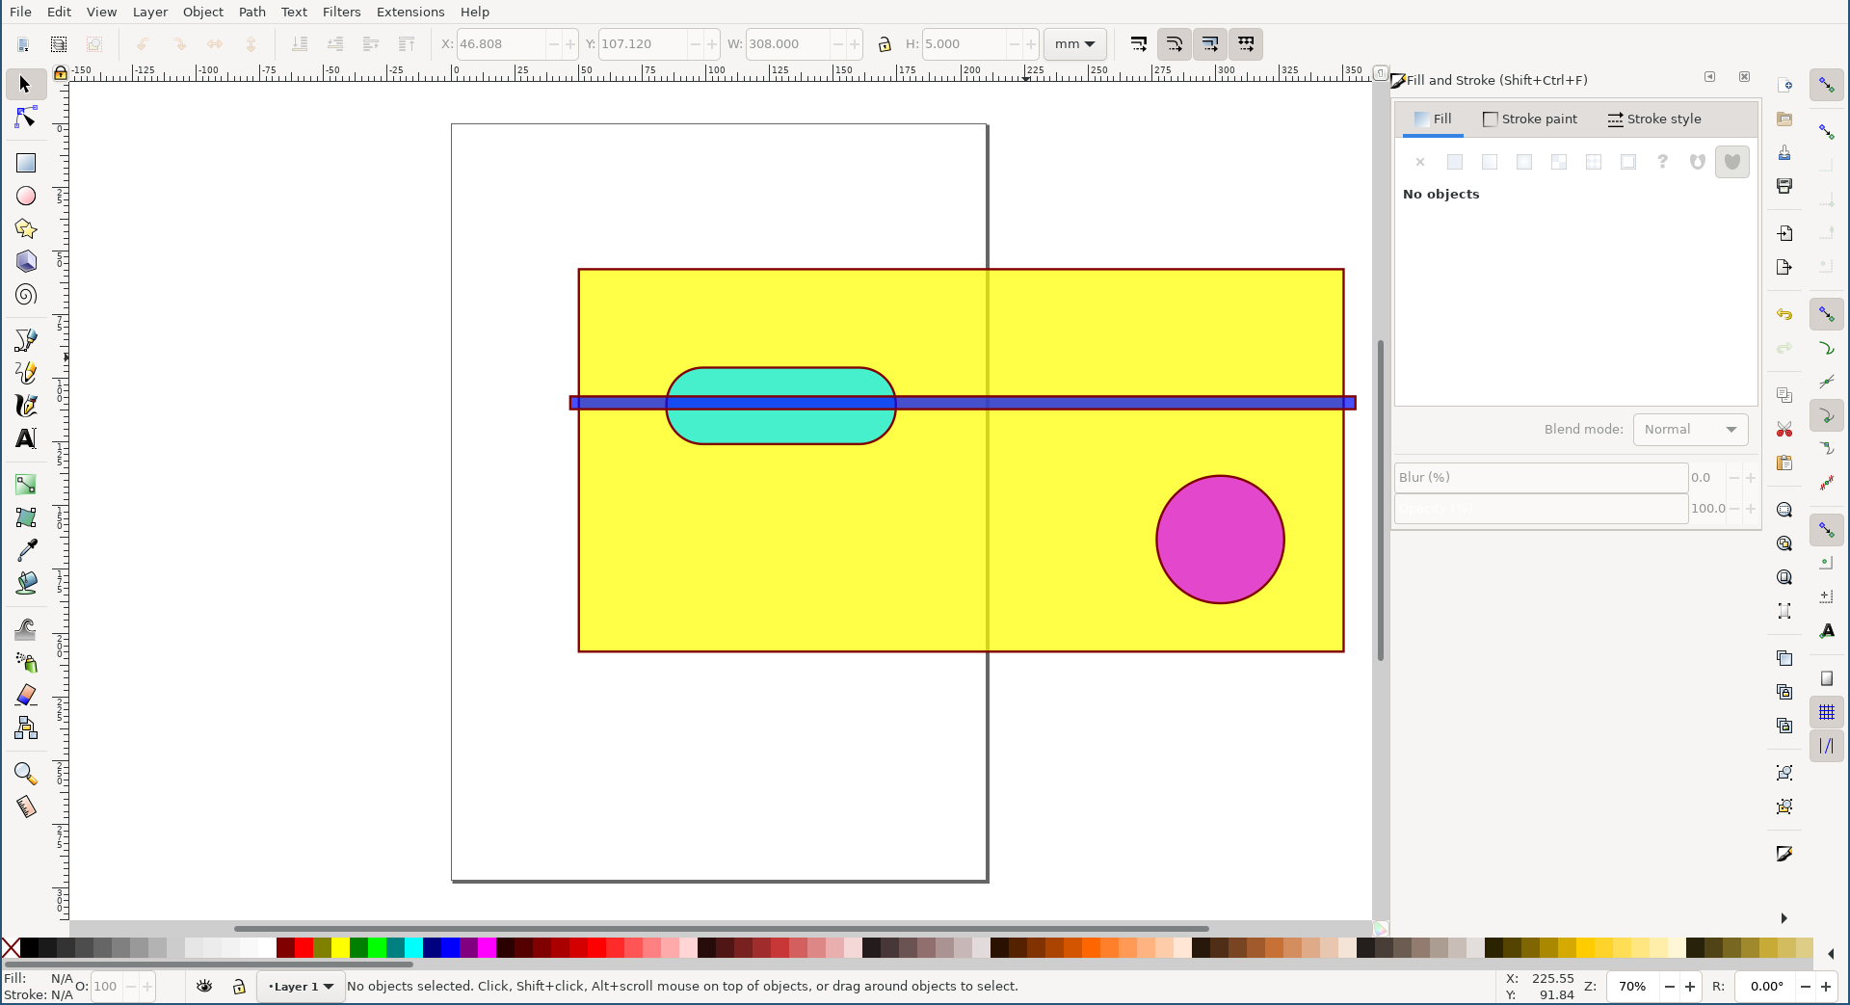
Task: Click the X coordinate input field
Action: tap(501, 44)
